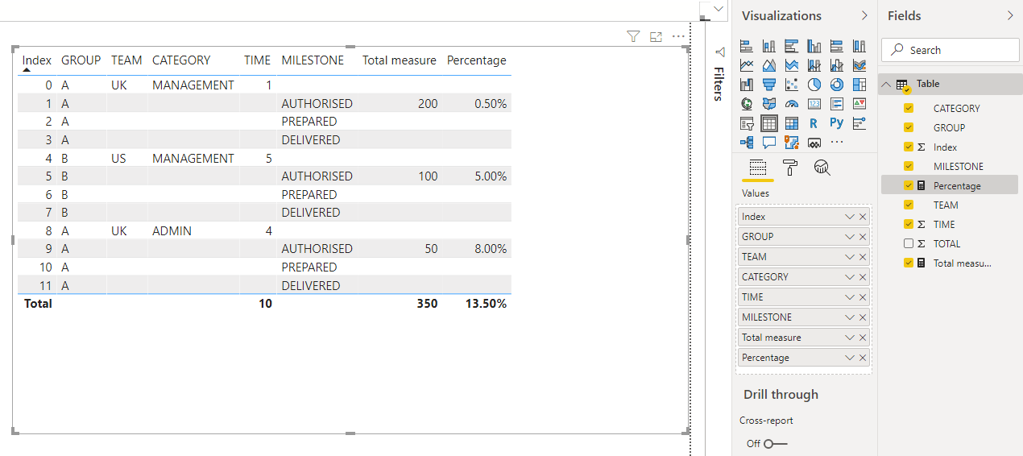Select the 100% stacked column chart visual

click(x=859, y=46)
